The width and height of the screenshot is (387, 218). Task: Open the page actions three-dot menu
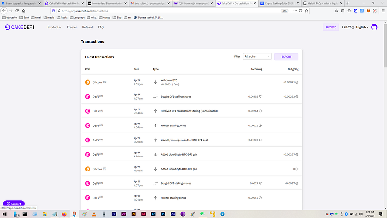[x=295, y=11]
